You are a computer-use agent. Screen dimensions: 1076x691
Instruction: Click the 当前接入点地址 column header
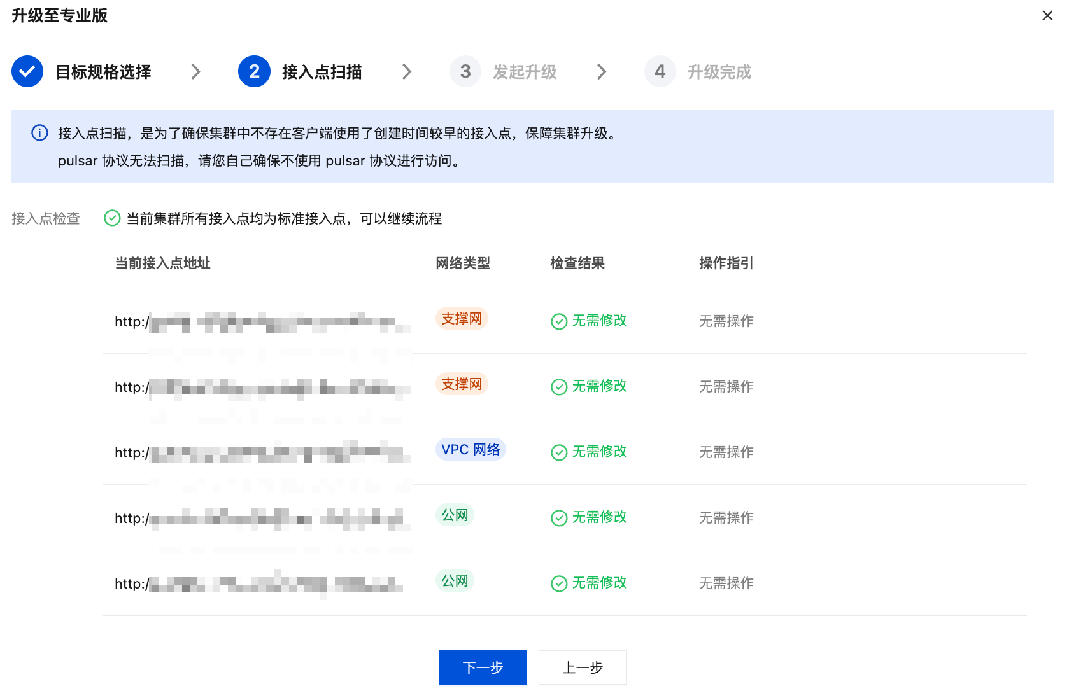[162, 263]
